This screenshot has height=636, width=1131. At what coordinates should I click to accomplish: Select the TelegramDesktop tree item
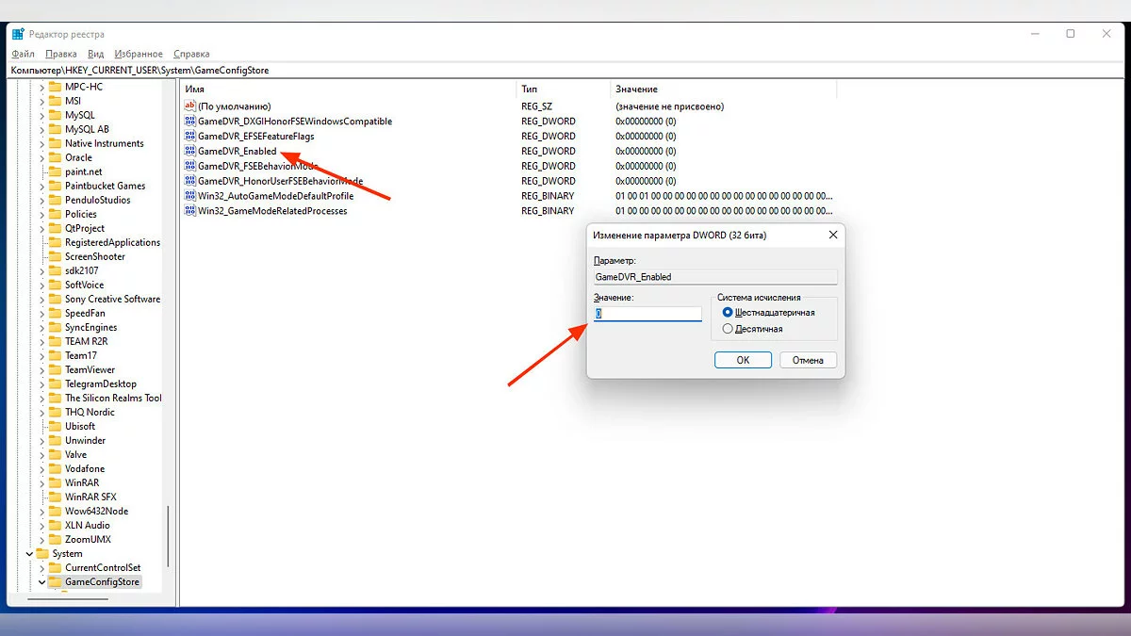(x=101, y=383)
